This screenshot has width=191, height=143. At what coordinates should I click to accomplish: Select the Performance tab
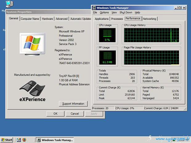pyautogui.click(x=133, y=18)
